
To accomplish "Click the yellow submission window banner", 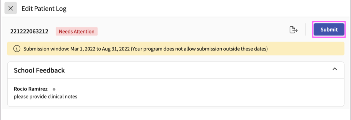I will point(176,49).
